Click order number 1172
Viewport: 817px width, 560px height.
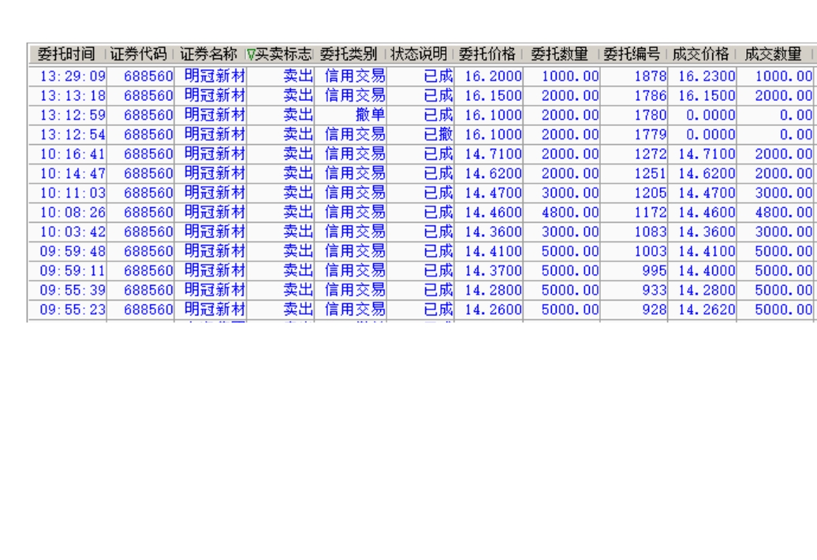651,213
